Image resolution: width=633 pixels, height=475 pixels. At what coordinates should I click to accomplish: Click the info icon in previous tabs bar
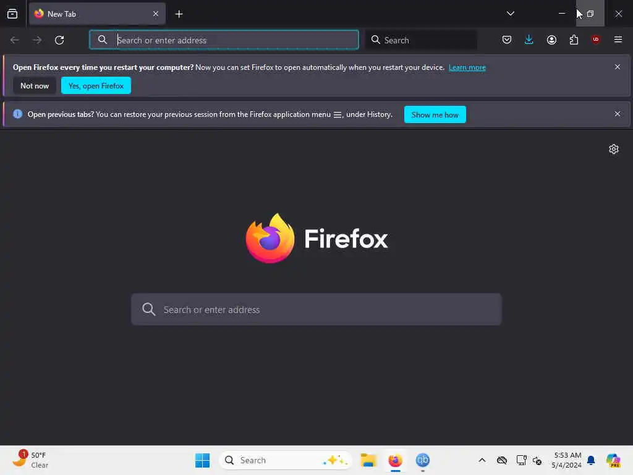(17, 114)
